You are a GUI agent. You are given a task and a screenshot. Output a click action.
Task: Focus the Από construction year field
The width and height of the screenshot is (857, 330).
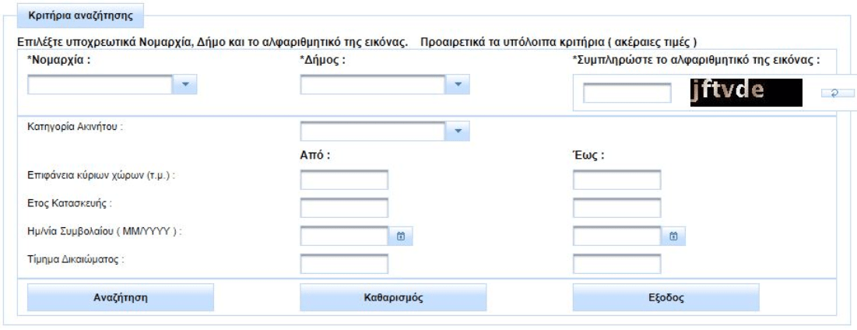(x=344, y=208)
